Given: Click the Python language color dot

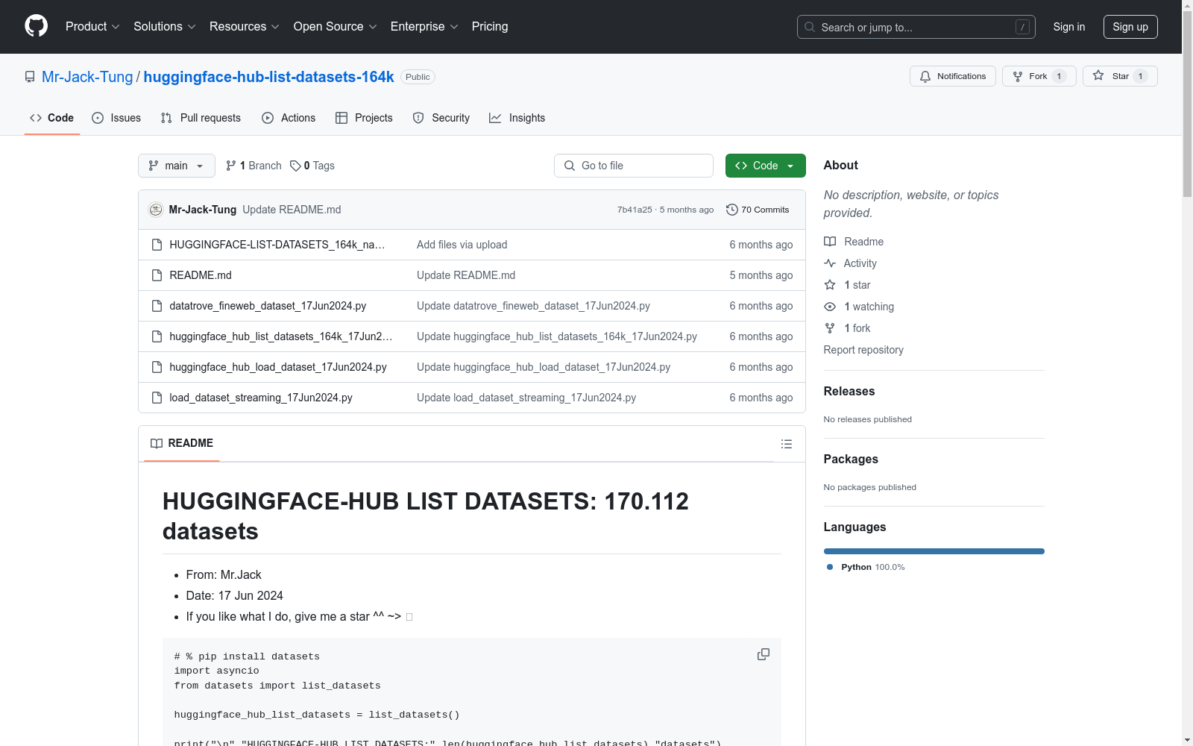Looking at the screenshot, I should [x=830, y=567].
